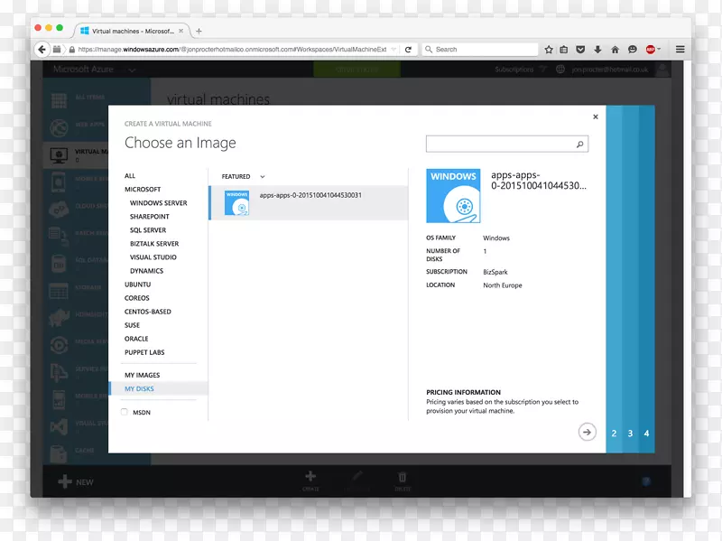Jump to wizard step 4

(x=646, y=434)
